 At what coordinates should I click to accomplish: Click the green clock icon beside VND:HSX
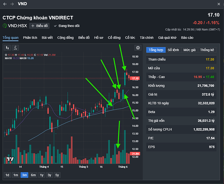tap(5, 26)
